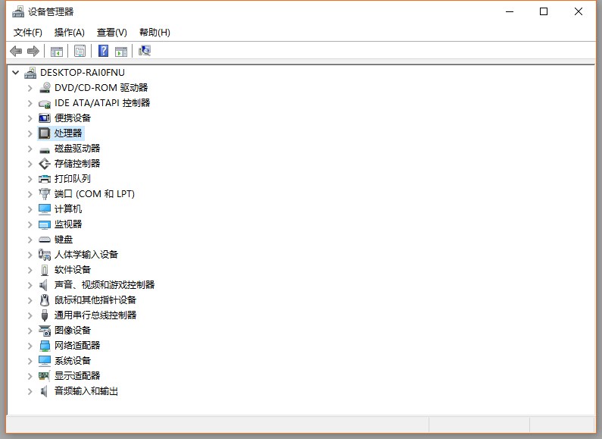Select 音频输入和输出 tree item
The width and height of the screenshot is (602, 439).
pos(86,391)
